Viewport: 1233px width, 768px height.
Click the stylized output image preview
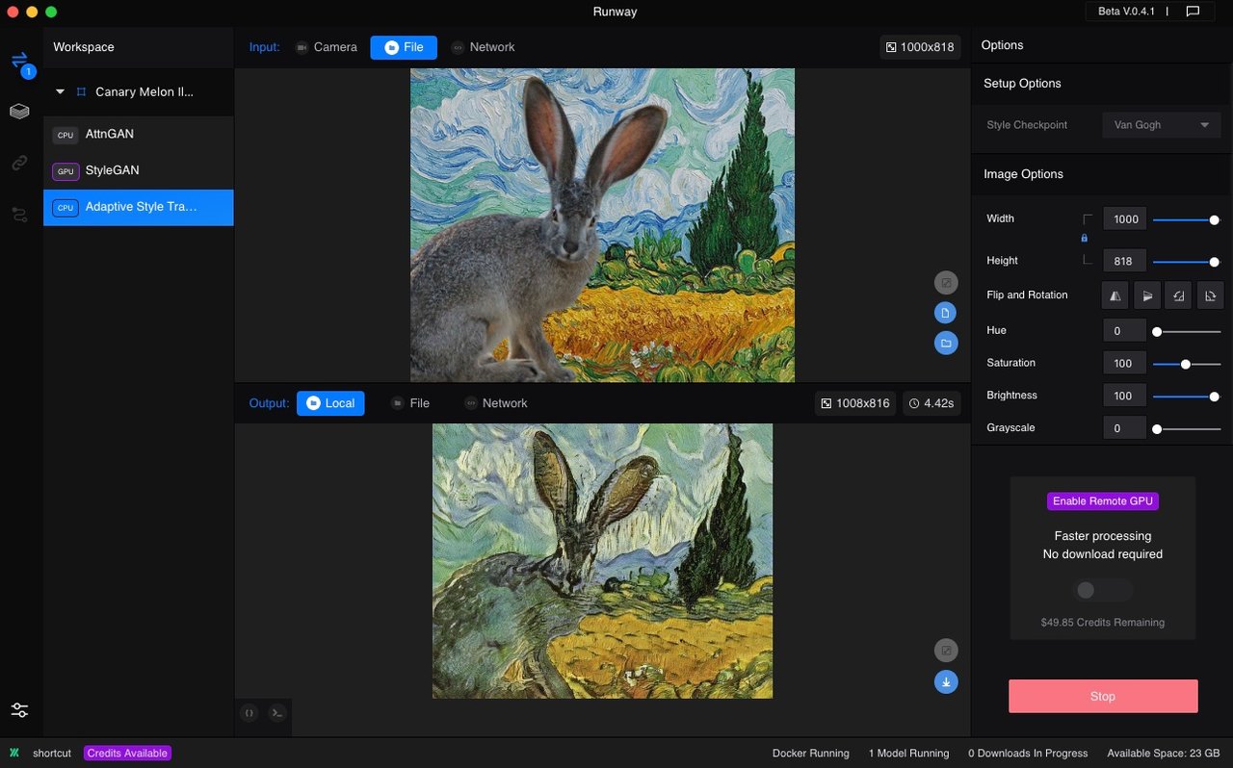(x=602, y=561)
